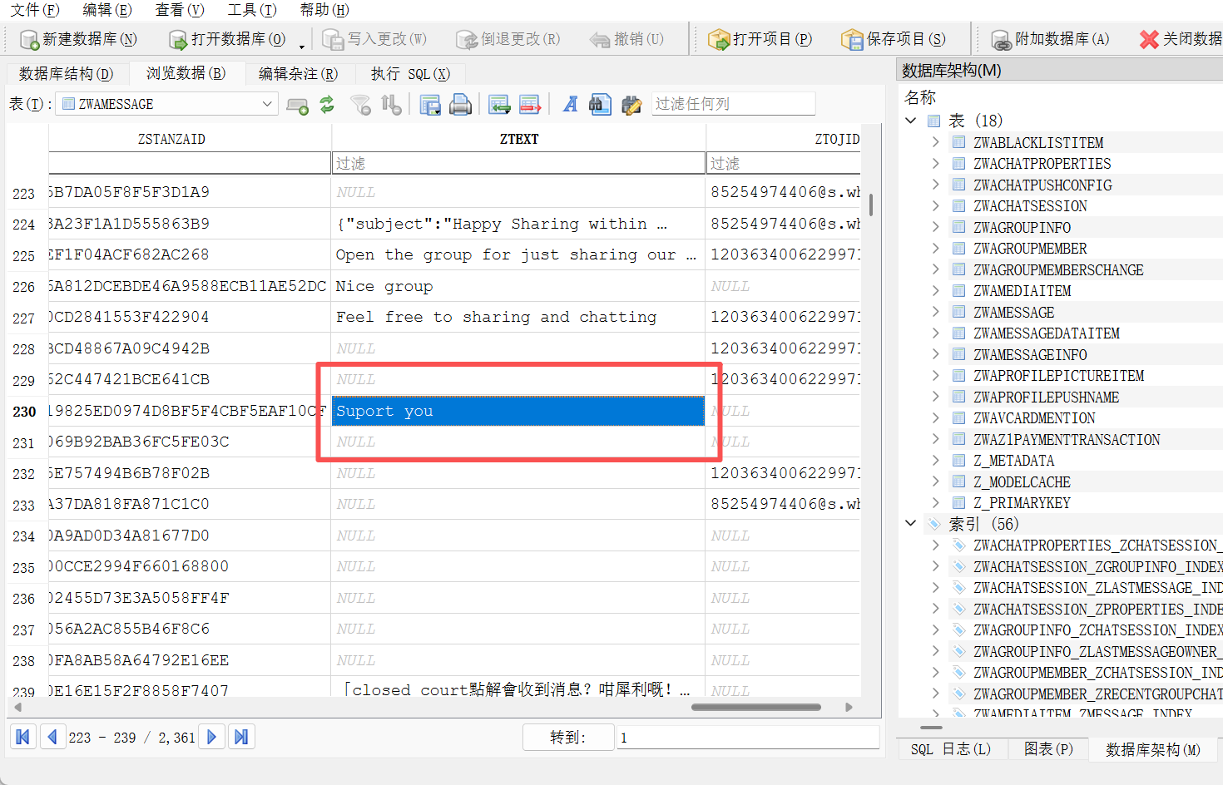Select the cell containing 'Nice group'
This screenshot has width=1223, height=785.
pos(518,286)
